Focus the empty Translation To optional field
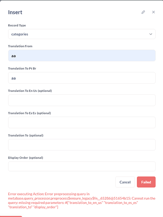The height and width of the screenshot is (217, 163). pyautogui.click(x=82, y=145)
